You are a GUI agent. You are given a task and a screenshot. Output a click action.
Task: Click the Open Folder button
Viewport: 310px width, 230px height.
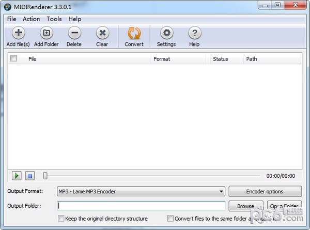click(284, 206)
